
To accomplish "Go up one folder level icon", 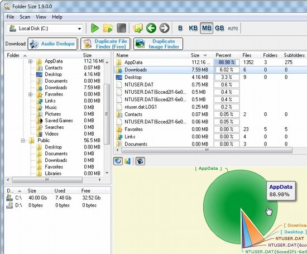I will tap(138, 28).
